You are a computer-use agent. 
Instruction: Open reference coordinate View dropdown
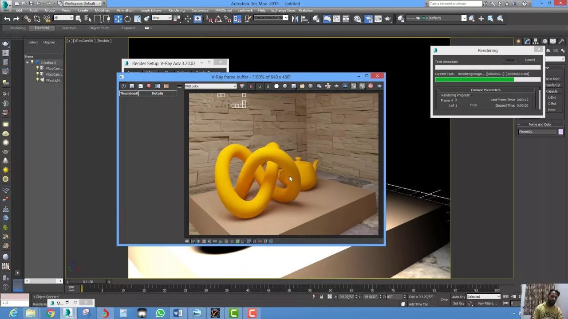point(162,18)
